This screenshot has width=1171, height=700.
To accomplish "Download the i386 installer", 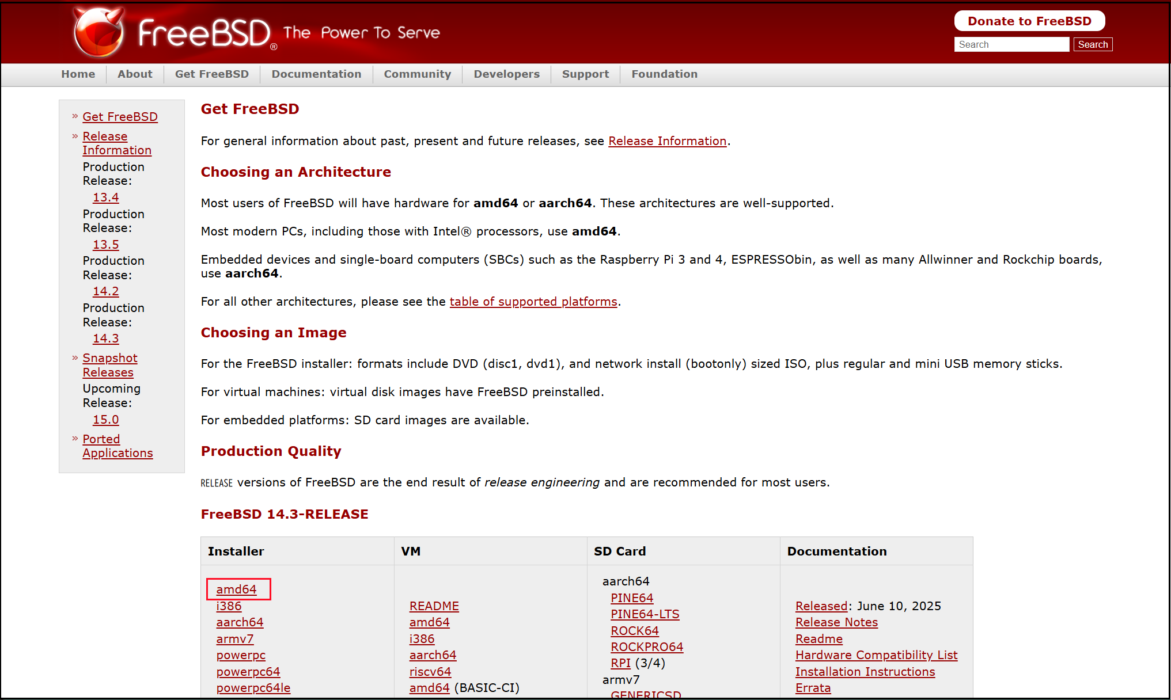I will tap(229, 606).
